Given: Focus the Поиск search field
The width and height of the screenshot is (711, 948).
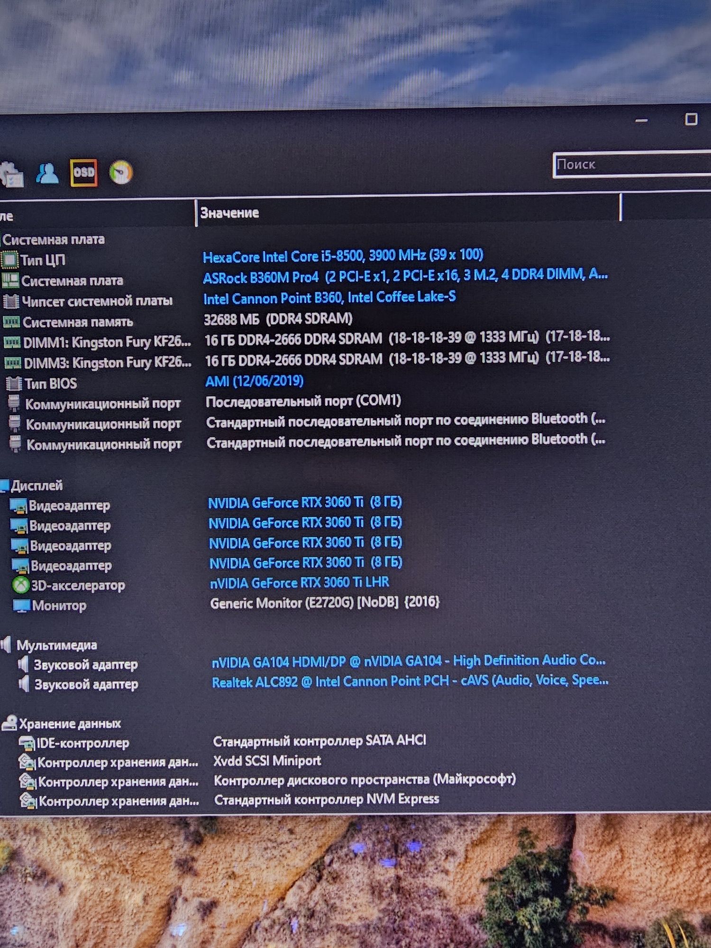Looking at the screenshot, I should (632, 164).
